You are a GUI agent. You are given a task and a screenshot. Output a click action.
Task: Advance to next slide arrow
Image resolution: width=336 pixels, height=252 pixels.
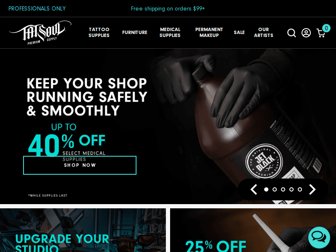coord(312,189)
